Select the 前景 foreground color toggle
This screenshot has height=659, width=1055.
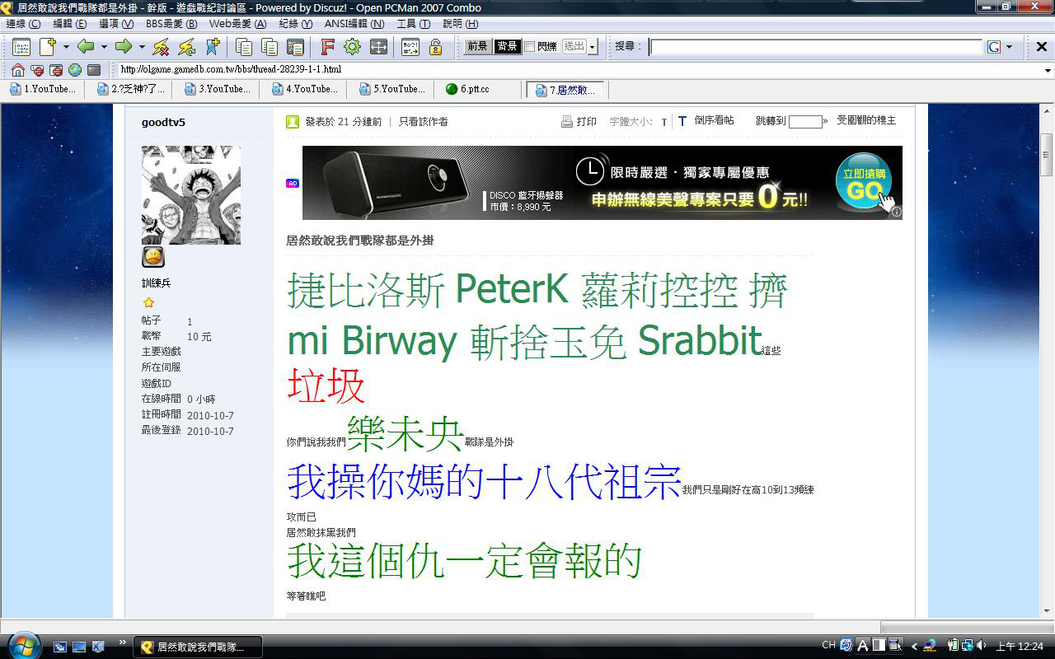(x=477, y=47)
